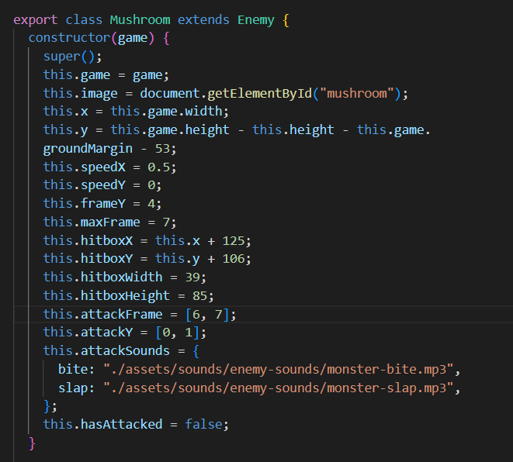Click the monster-slap.mp3 path string
513x462 pixels.
pyautogui.click(x=279, y=388)
